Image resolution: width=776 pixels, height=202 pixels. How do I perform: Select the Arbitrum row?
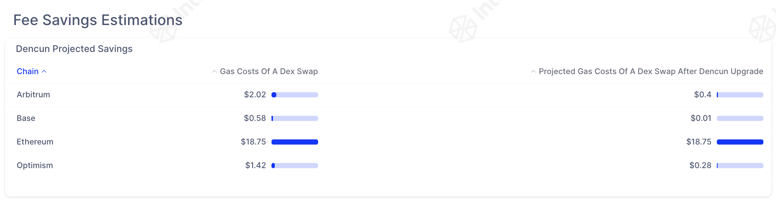coord(388,95)
